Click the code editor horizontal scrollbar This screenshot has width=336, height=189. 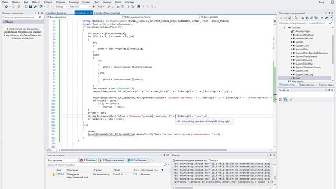tap(144, 150)
